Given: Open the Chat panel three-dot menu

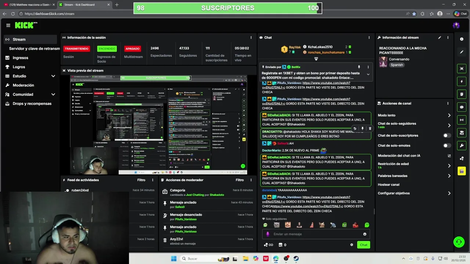Looking at the screenshot, I should tap(369, 37).
